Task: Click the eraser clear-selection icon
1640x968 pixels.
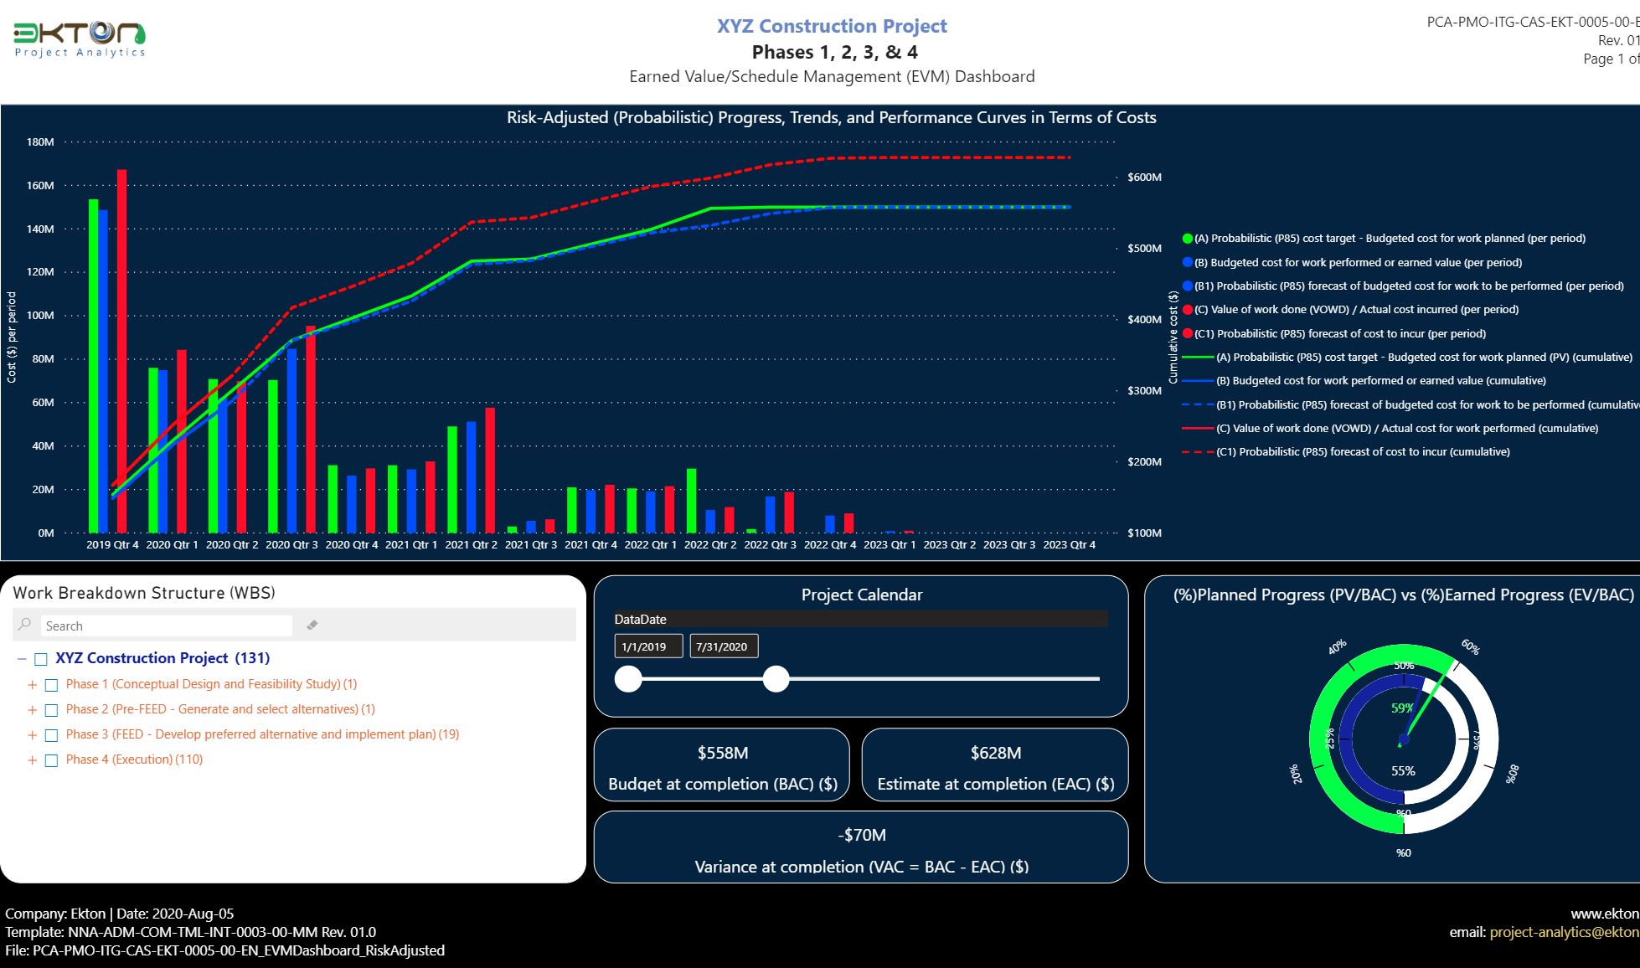Action: click(x=312, y=625)
